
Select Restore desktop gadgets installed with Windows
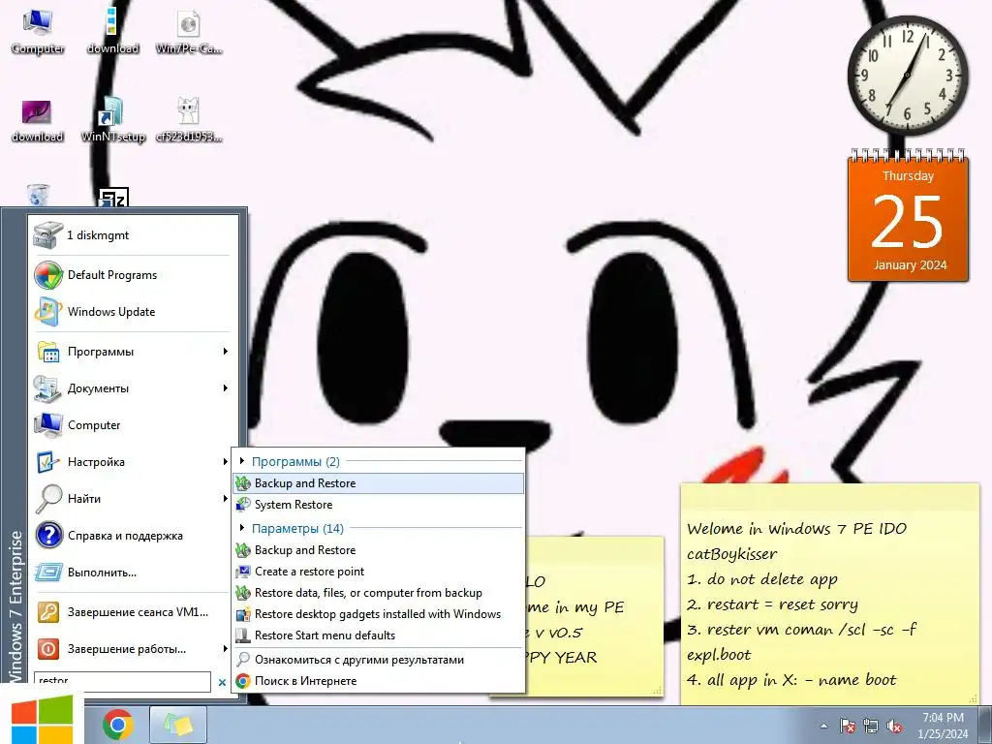[379, 614]
